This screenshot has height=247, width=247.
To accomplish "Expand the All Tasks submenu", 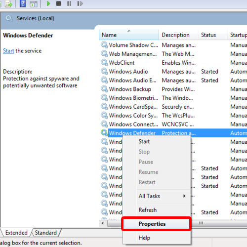I will (x=157, y=196).
